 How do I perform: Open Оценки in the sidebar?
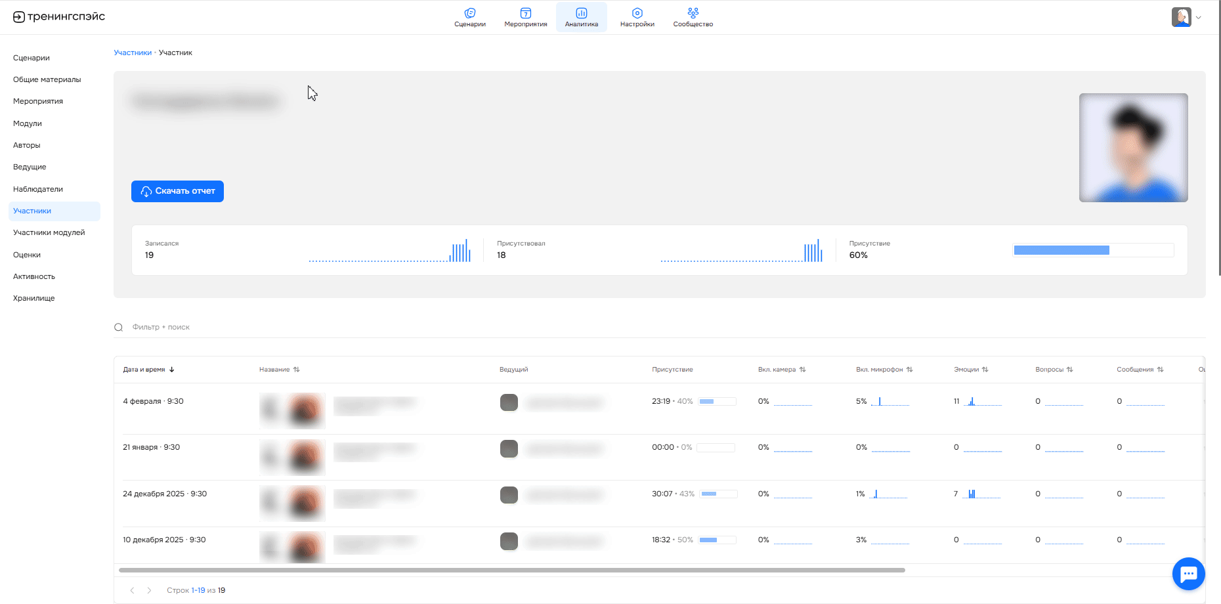point(27,255)
